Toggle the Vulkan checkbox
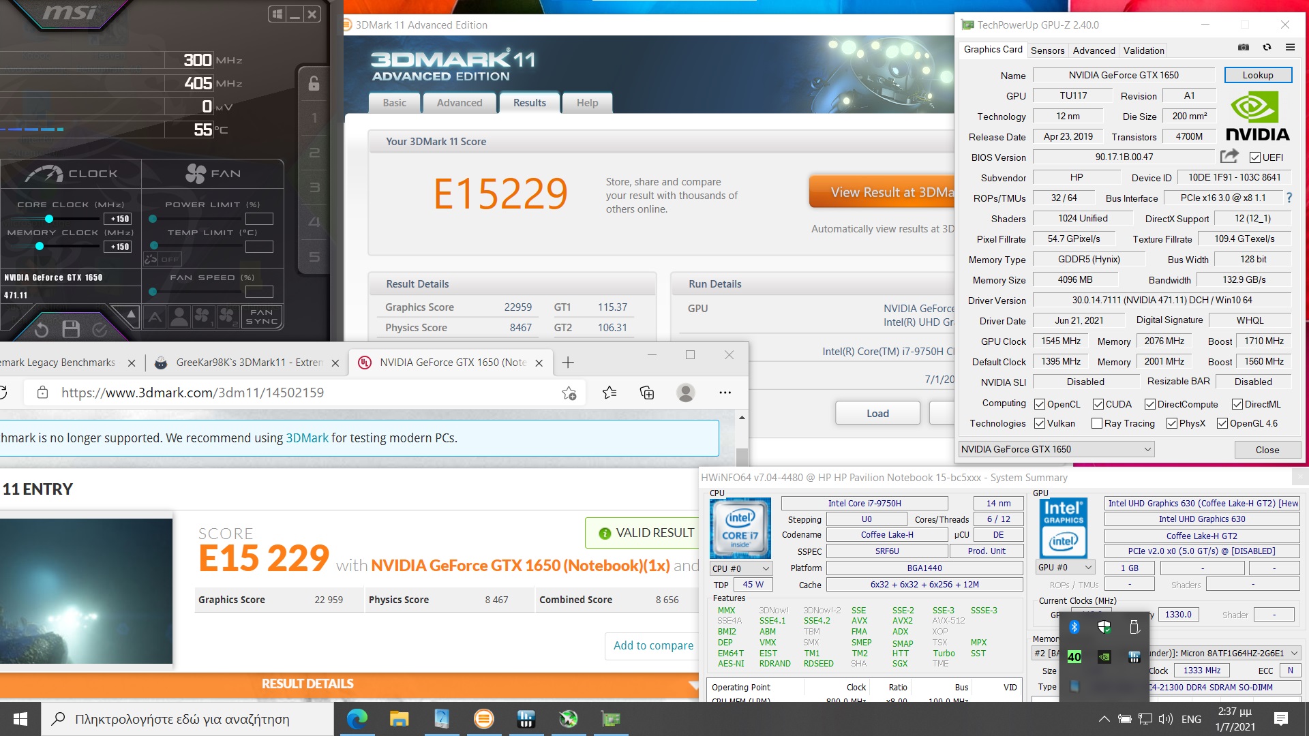1309x736 pixels. click(x=1040, y=423)
